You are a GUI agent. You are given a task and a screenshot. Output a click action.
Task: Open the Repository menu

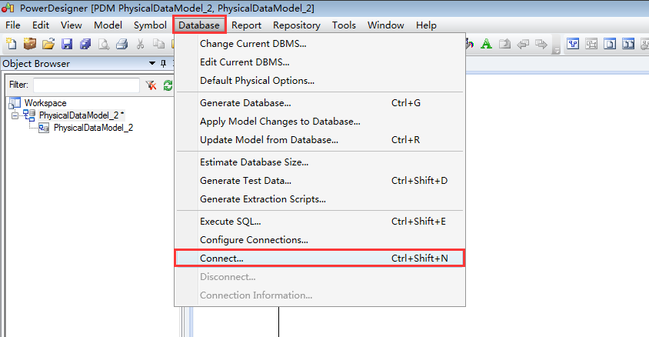click(296, 25)
